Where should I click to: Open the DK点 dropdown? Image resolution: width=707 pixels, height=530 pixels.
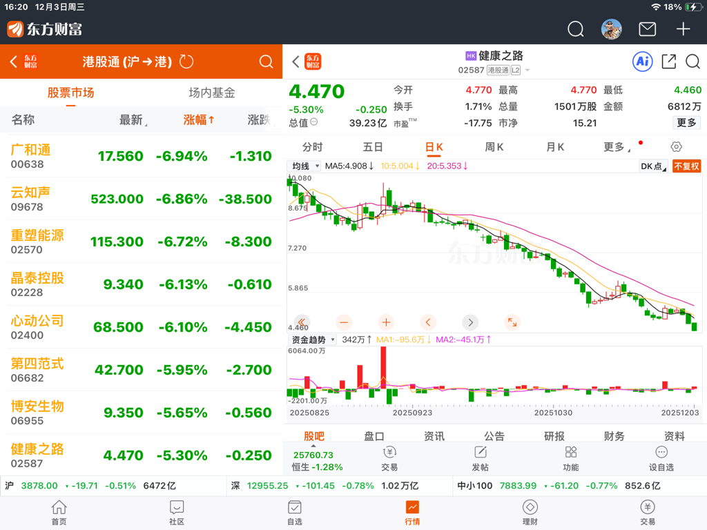(x=653, y=166)
